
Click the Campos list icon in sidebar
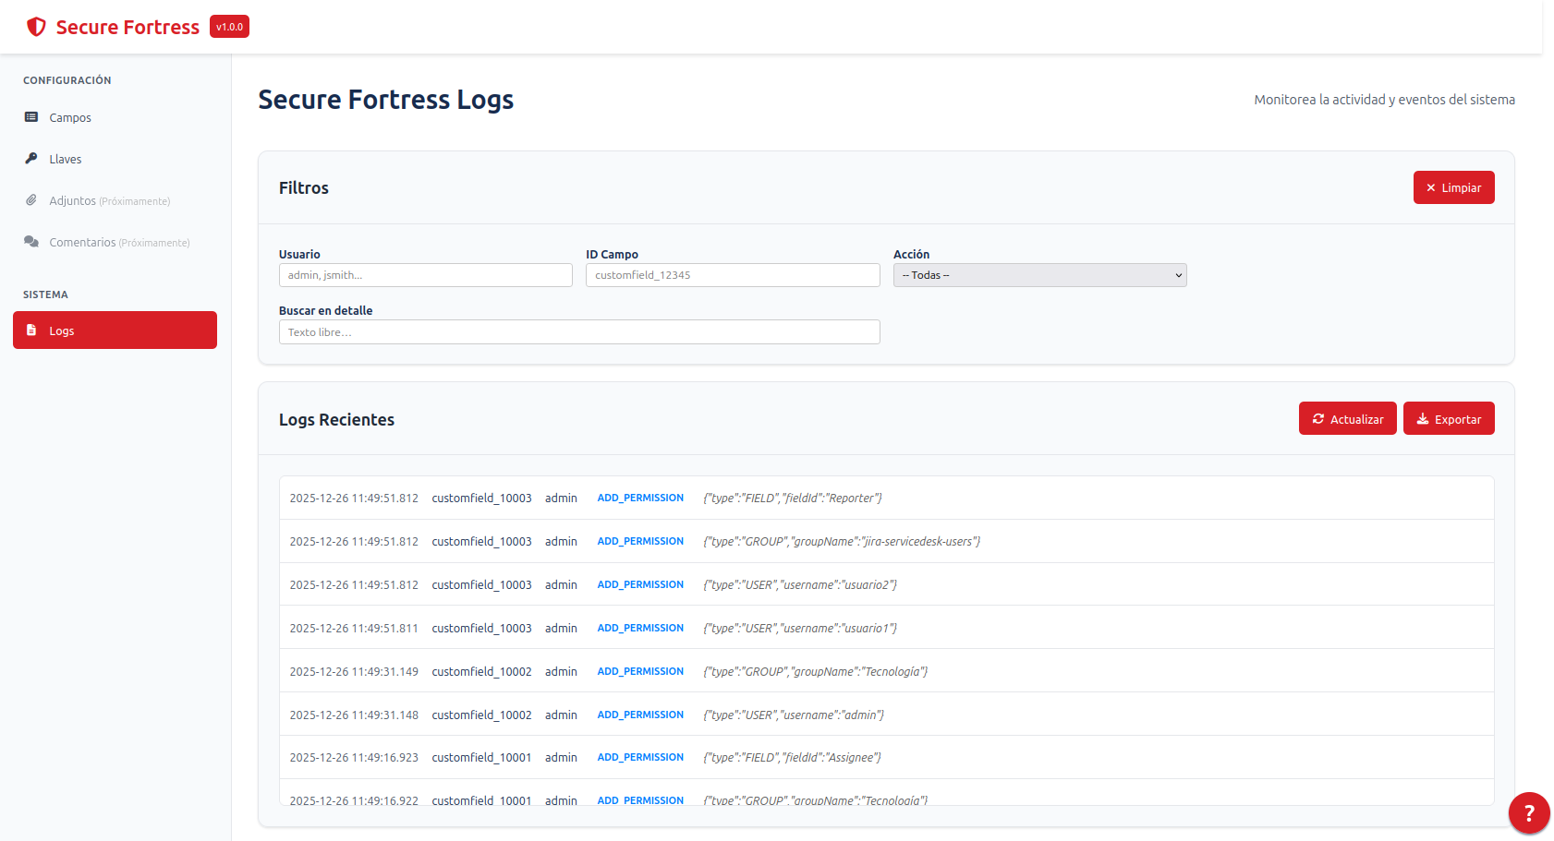(31, 117)
